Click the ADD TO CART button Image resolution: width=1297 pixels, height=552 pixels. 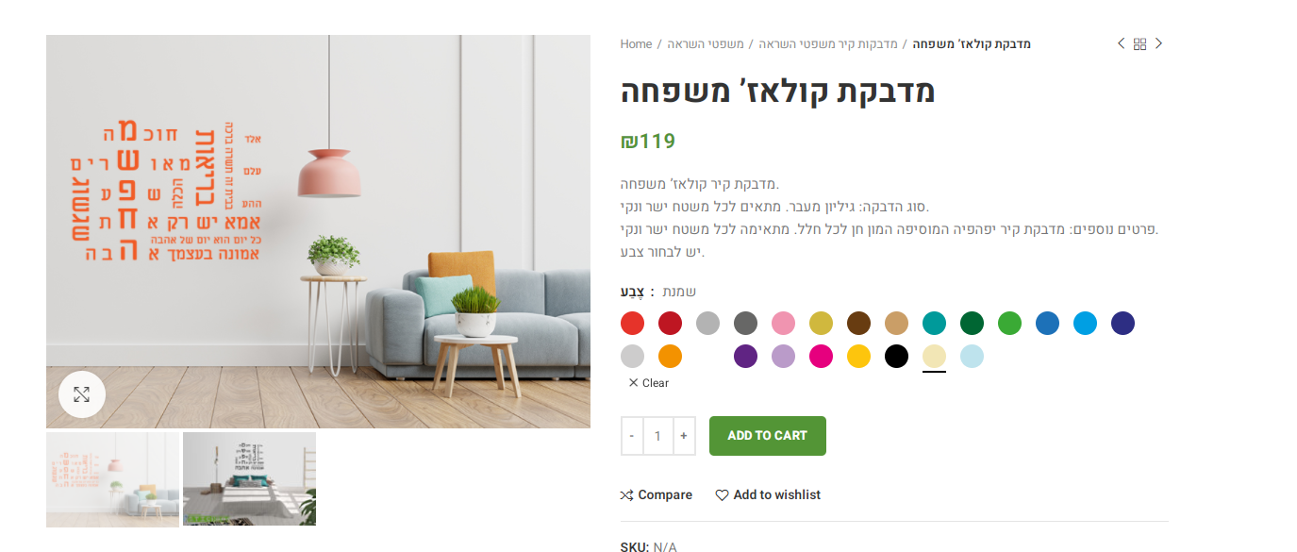click(768, 436)
